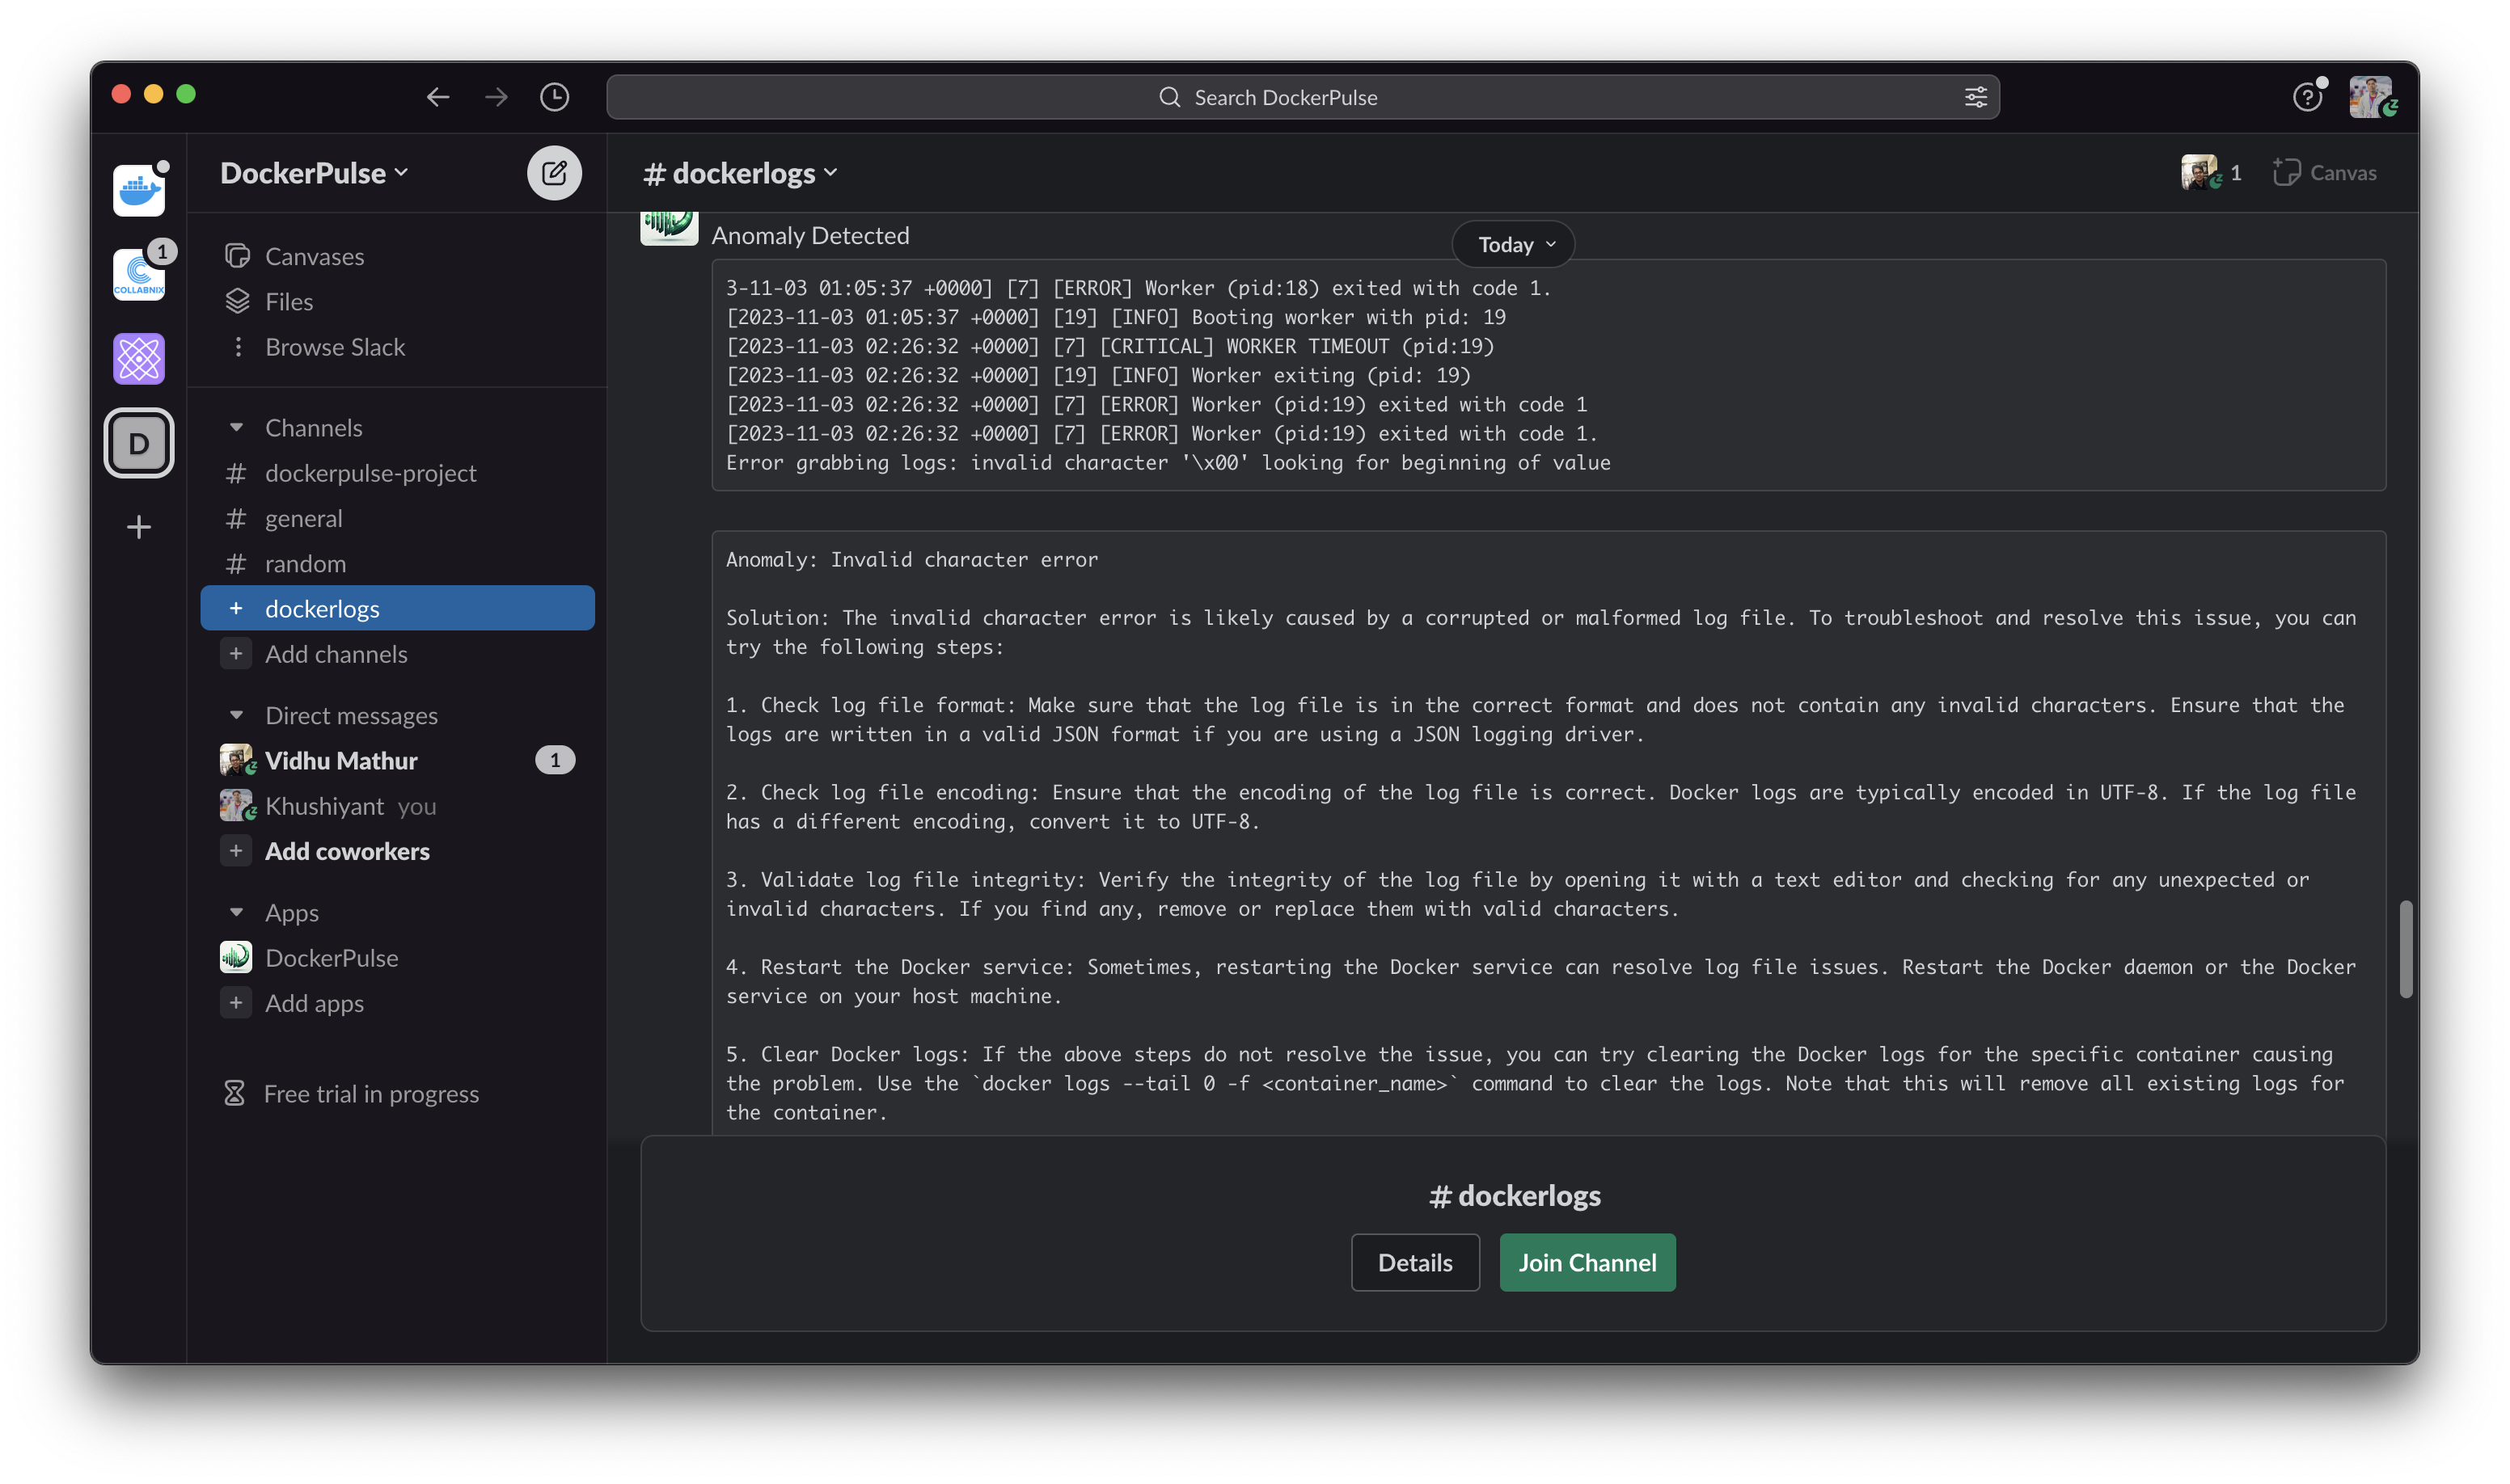Open the dockerpulse-project channel
The height and width of the screenshot is (1484, 2510).
point(370,473)
